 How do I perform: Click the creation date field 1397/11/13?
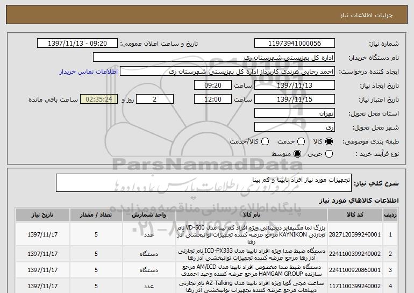tap(295, 85)
